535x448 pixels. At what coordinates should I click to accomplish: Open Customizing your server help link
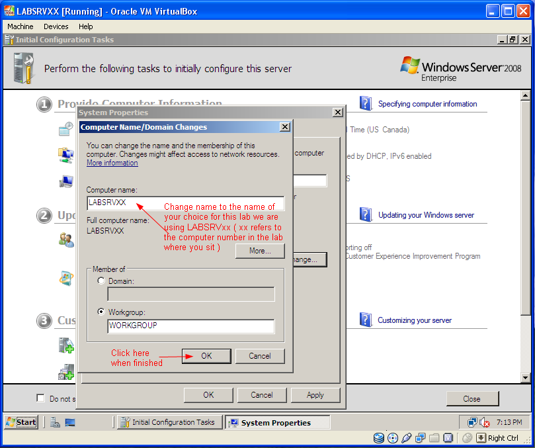coord(415,320)
